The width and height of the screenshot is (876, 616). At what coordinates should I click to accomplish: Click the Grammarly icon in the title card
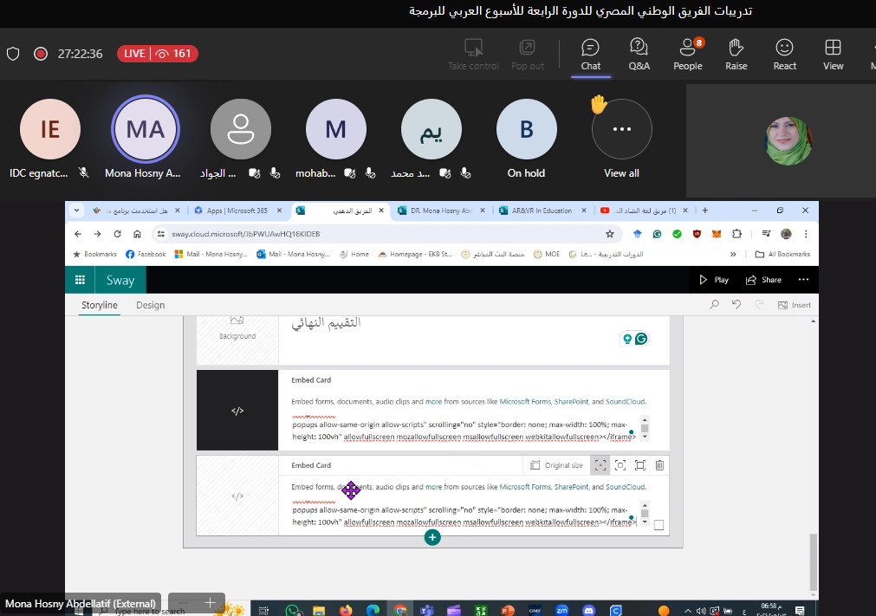click(x=641, y=339)
